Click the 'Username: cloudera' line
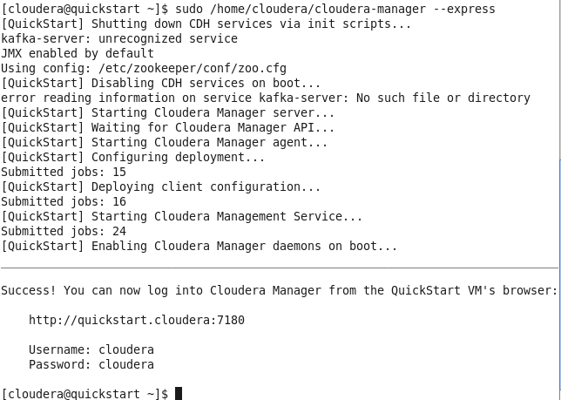Image resolution: width=561 pixels, height=400 pixels. tap(91, 349)
